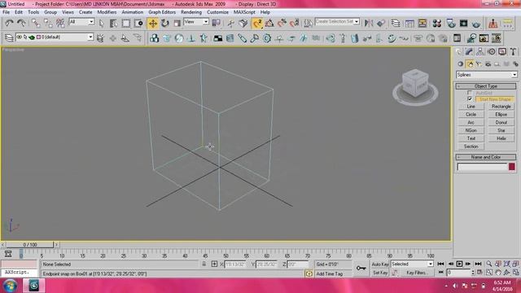Viewport: 521px width, 293px height.
Task: Toggle the Set Key button
Action: click(380, 273)
